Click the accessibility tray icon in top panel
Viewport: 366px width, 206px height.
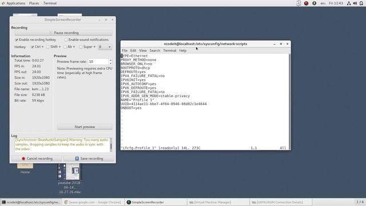tap(314, 3)
